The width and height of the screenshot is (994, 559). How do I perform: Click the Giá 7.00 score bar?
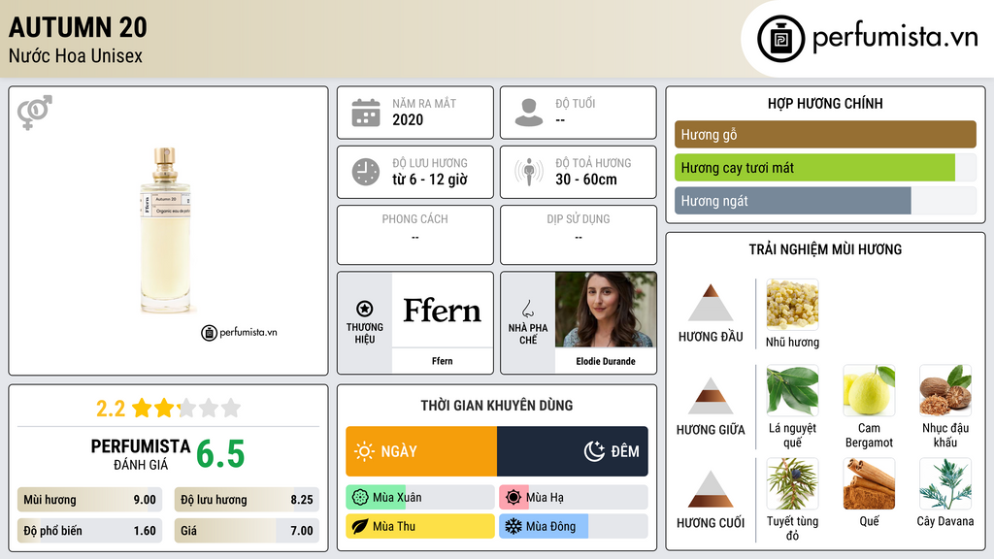[x=247, y=531]
